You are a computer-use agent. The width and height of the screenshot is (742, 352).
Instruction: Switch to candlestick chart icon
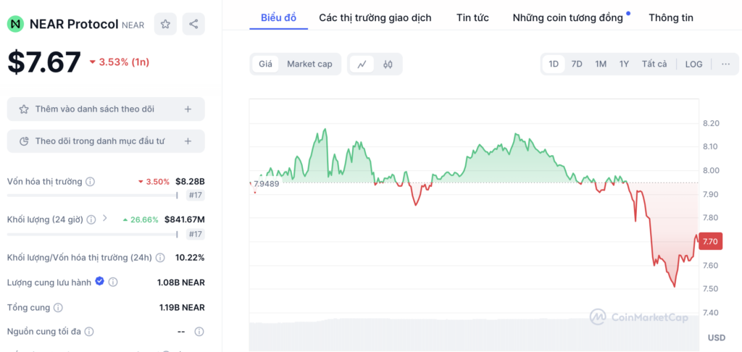388,64
